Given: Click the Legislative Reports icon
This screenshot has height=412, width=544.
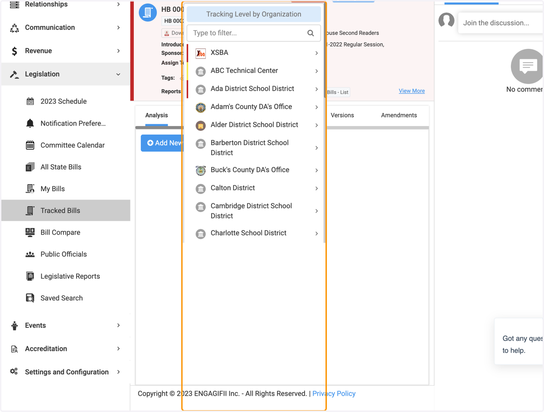Looking at the screenshot, I should click(x=30, y=276).
